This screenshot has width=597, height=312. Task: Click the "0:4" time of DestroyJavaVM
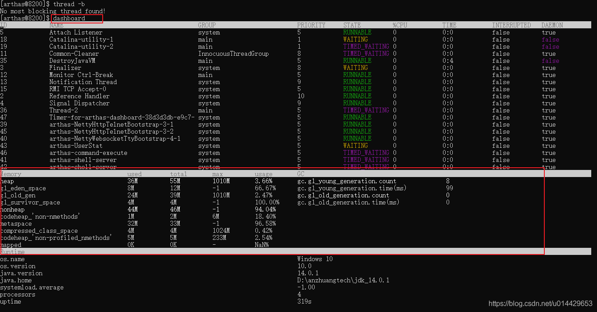[447, 61]
